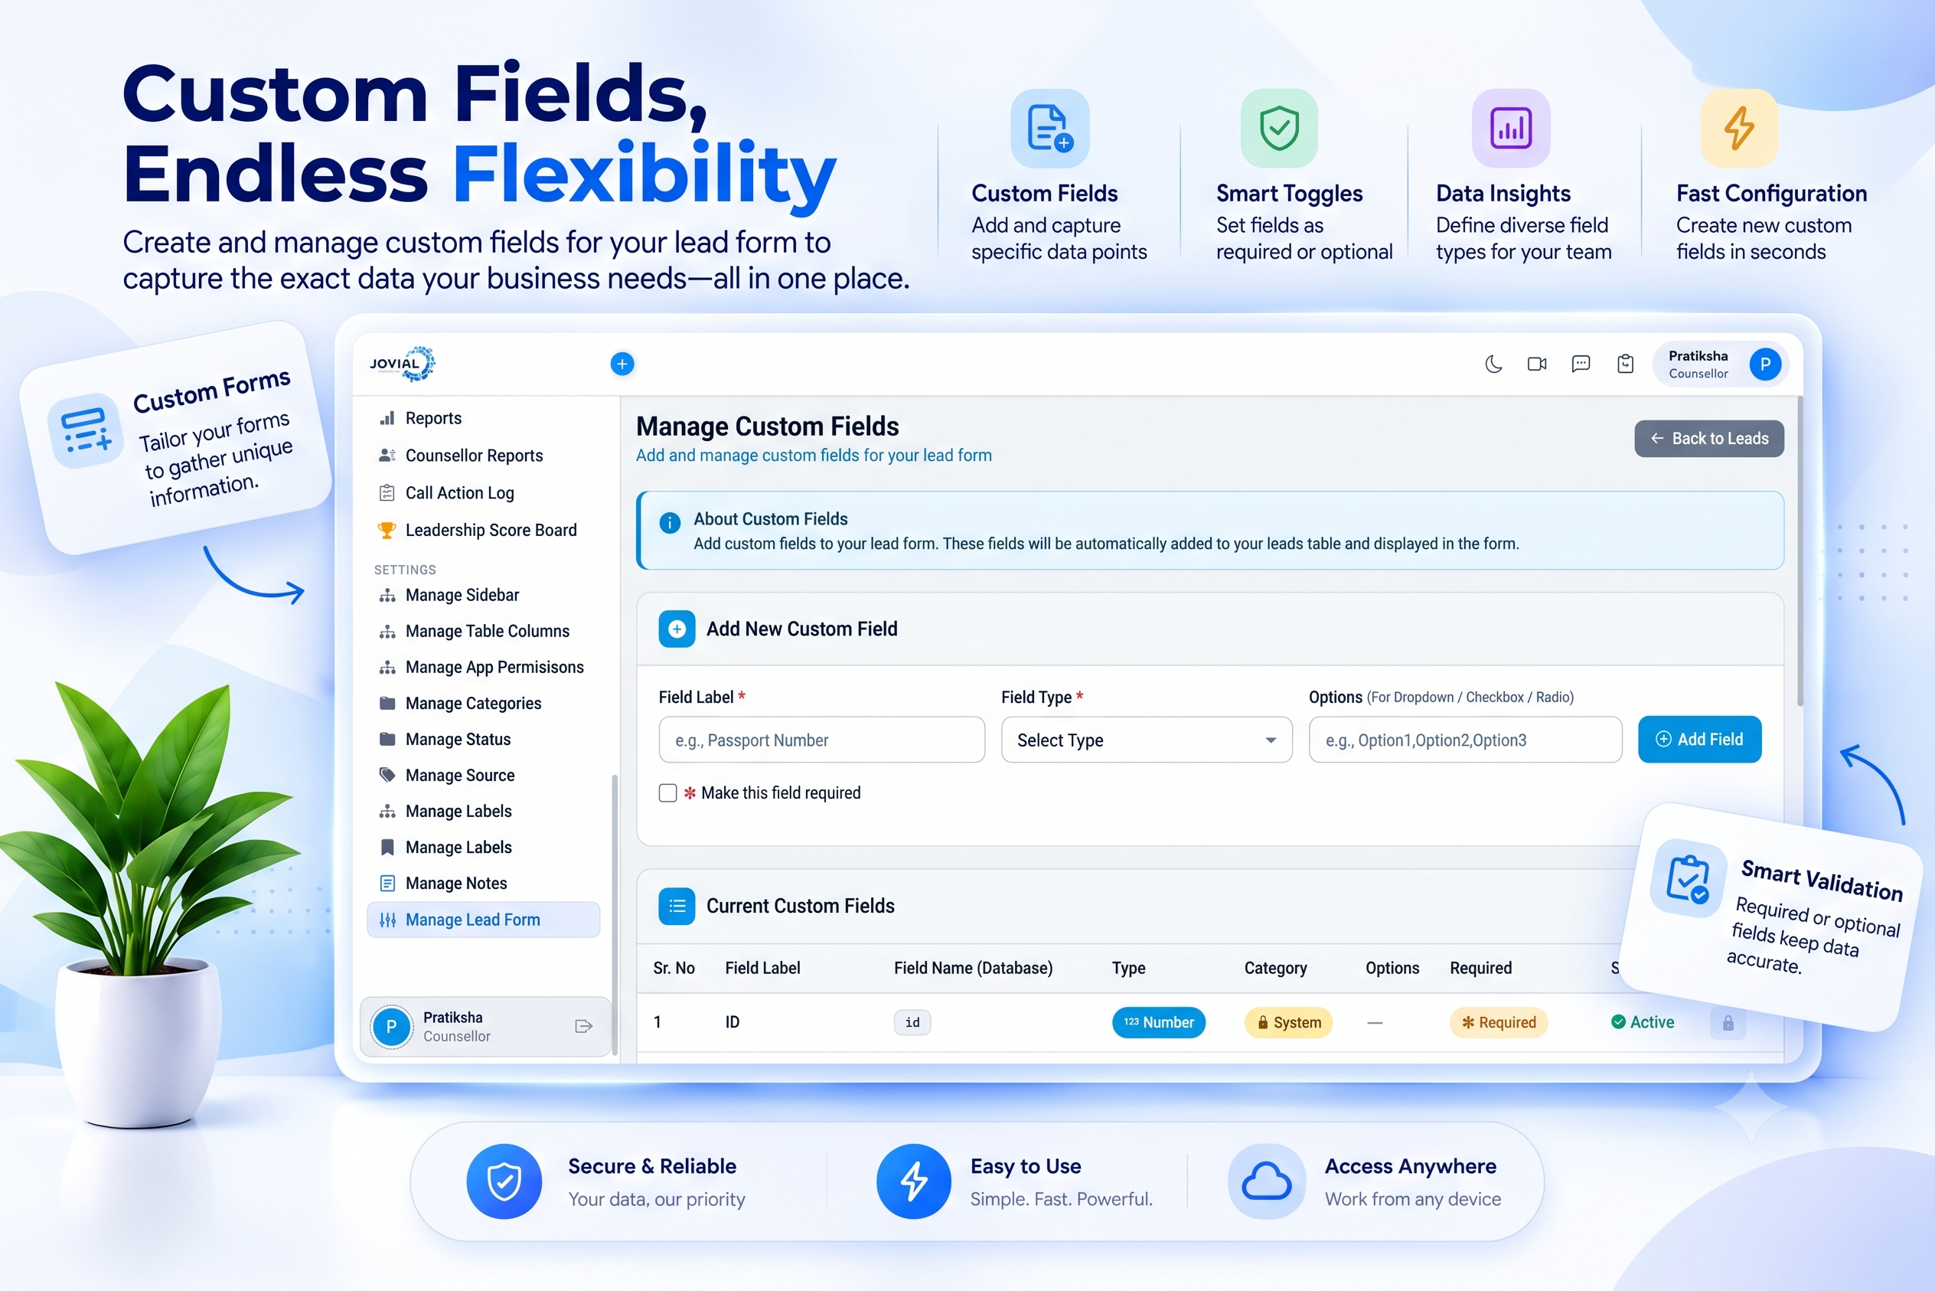Screen dimensions: 1935x1291
Task: Click the Add Field button
Action: click(1699, 740)
